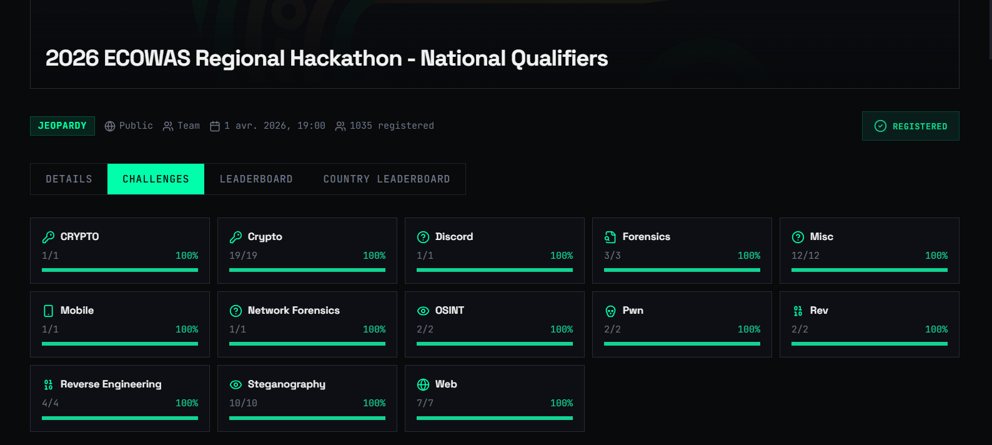
Task: Click the key icon on the CRYPTO card
Action: [48, 237]
